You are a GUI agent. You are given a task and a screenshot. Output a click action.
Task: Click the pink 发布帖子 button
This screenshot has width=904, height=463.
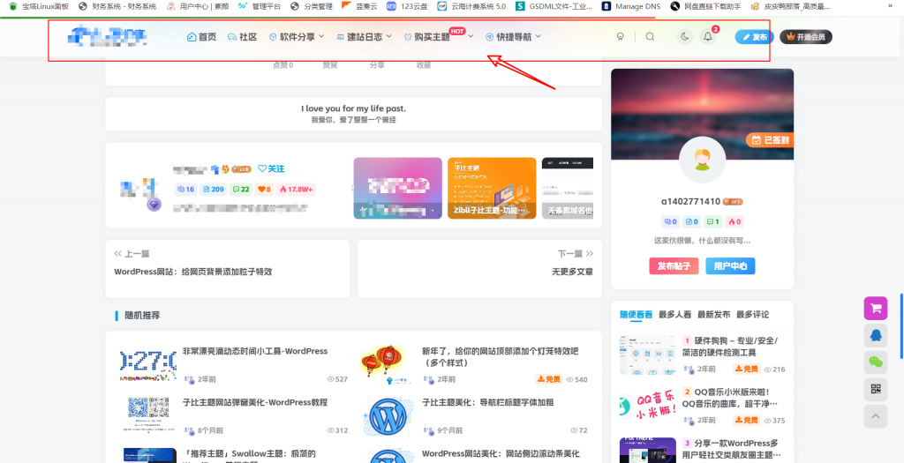674,266
